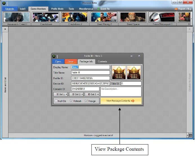Viewport: 195px width, 156px height.
Task: Expand the ID Set 3 dropdown
Action: pos(92,94)
